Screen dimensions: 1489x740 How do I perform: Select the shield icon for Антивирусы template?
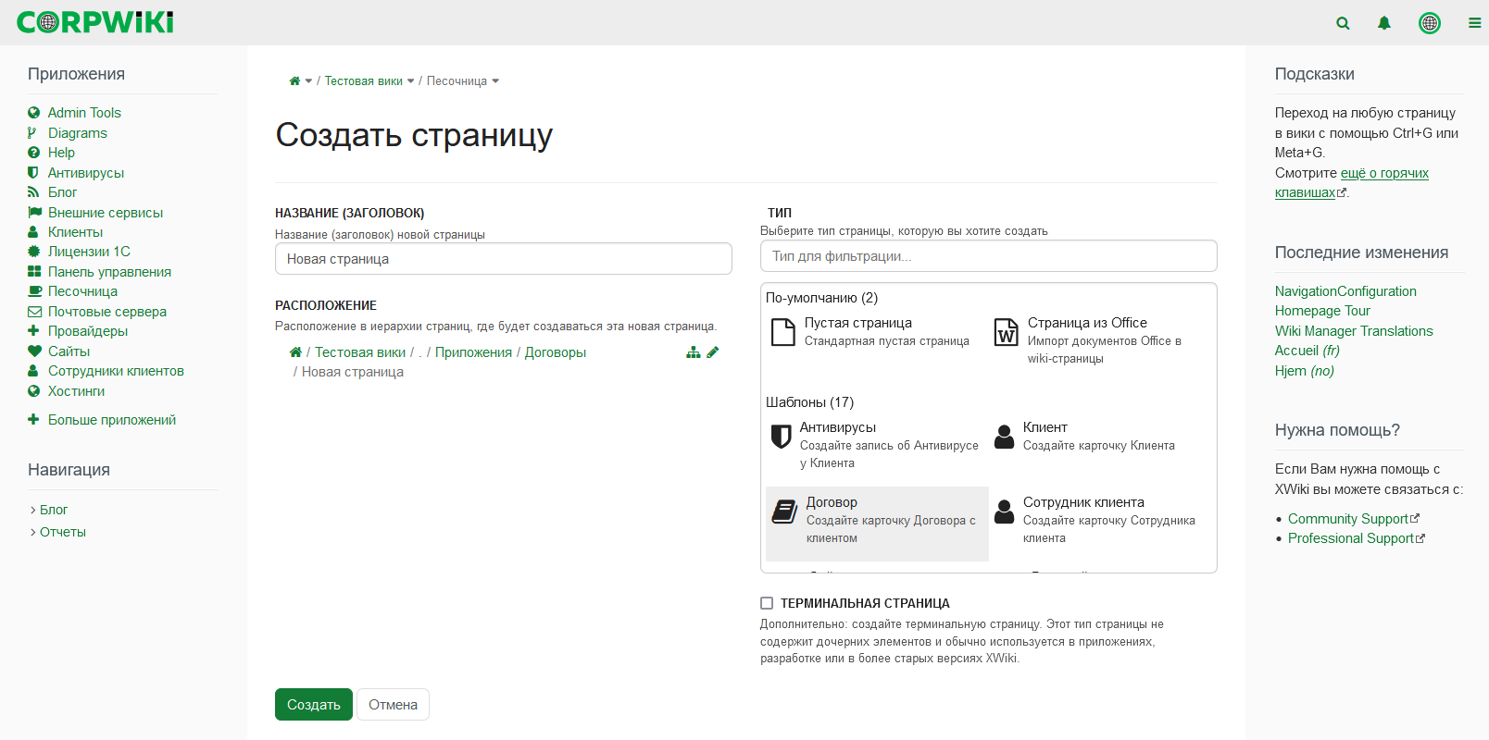click(x=782, y=436)
